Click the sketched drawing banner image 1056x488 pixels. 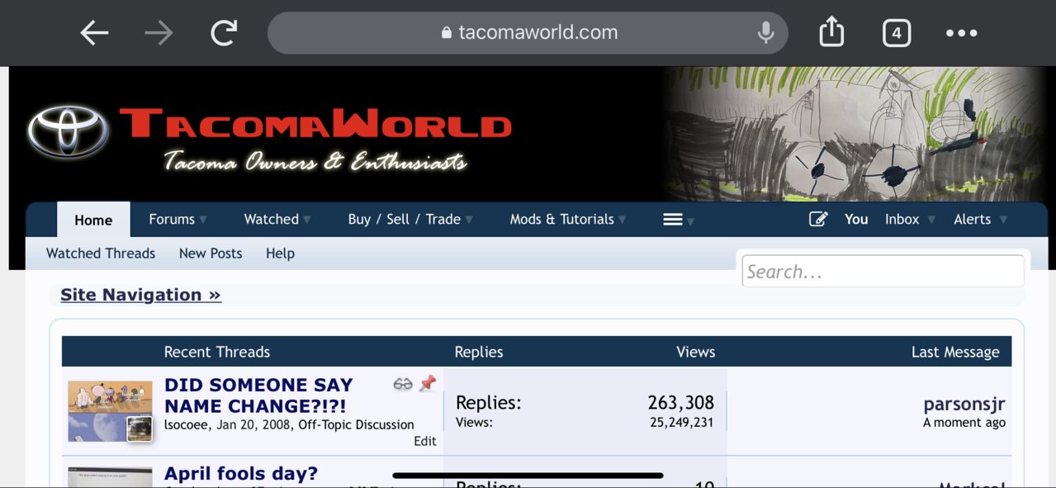coord(854,134)
